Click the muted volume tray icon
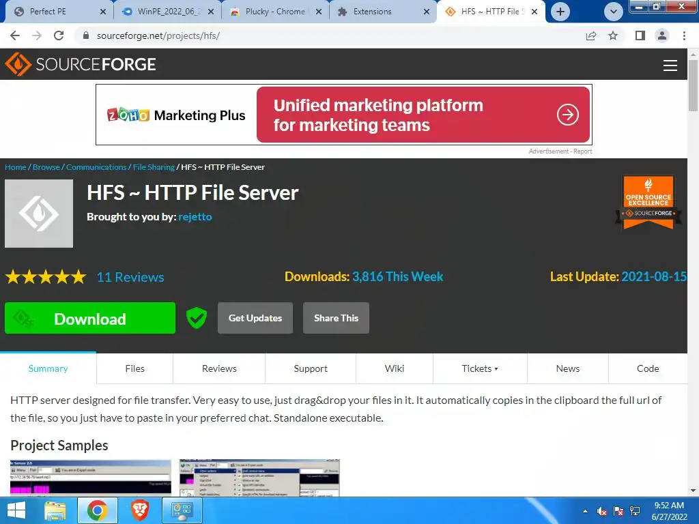Viewport: 699px width, 524px height. pyautogui.click(x=602, y=511)
